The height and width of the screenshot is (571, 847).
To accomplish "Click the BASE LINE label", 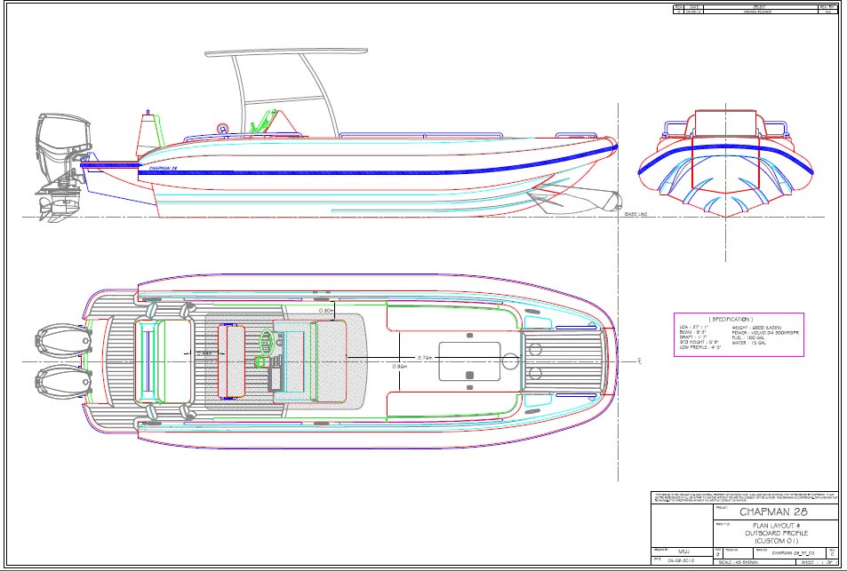I will 637,214.
